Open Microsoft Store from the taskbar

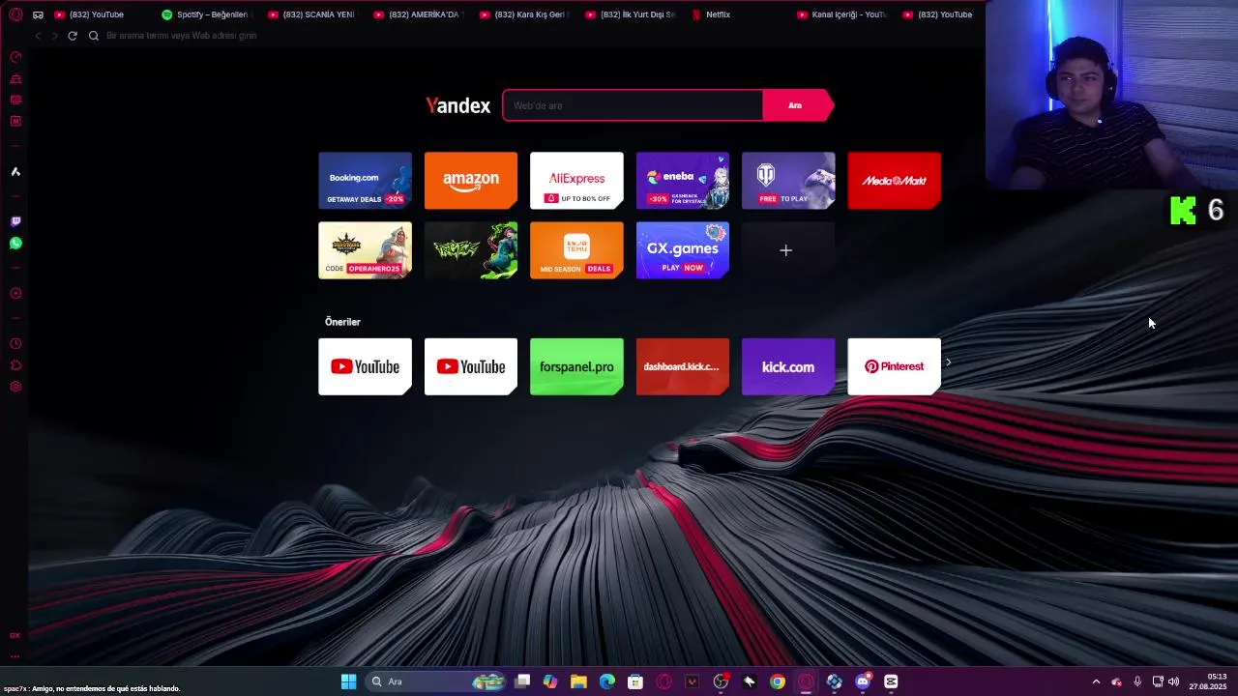[x=635, y=681]
